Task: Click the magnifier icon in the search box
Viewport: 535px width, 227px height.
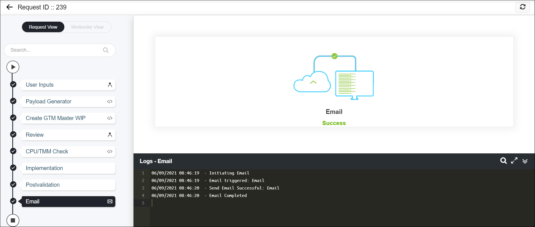Action: 106,50
